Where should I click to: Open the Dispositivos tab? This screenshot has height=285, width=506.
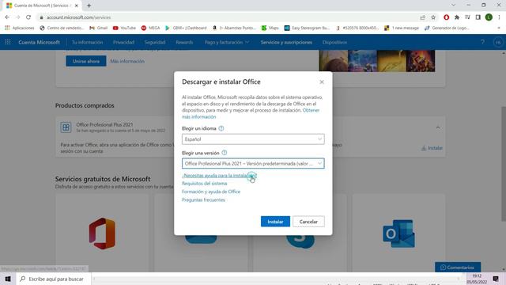click(334, 42)
